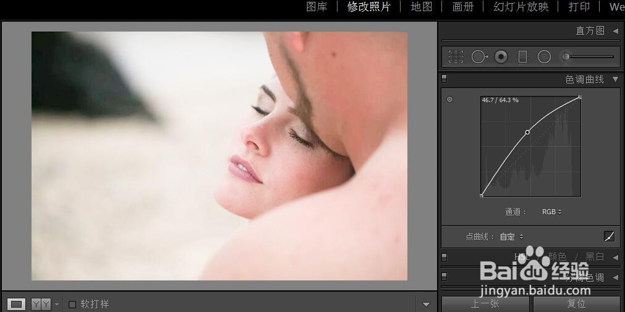Click the 上一张 previous button

click(485, 304)
